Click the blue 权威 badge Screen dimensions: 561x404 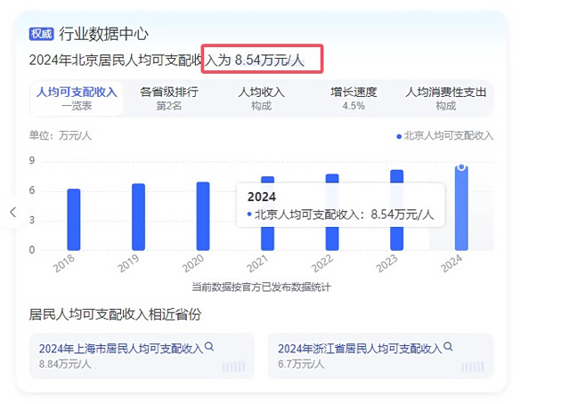[41, 34]
